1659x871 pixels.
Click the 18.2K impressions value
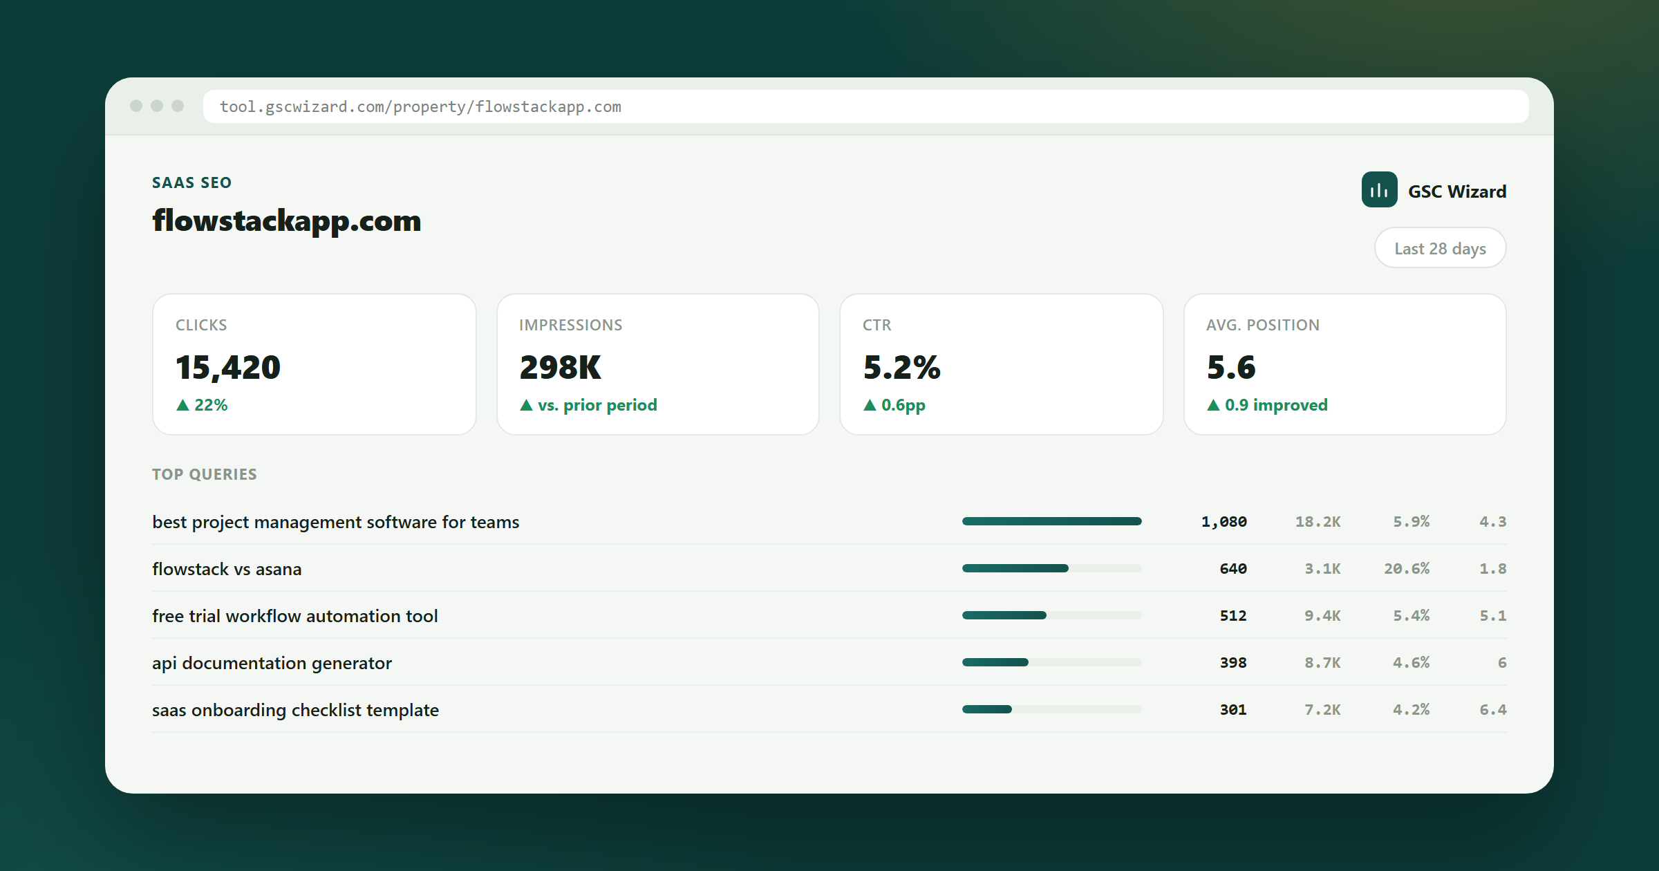tap(1318, 522)
